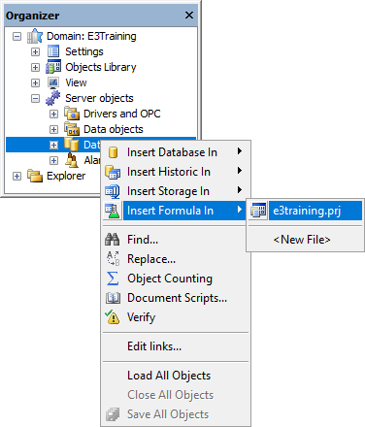Open the Insert Database In submenu arrow
This screenshot has width=365, height=427.
click(240, 151)
